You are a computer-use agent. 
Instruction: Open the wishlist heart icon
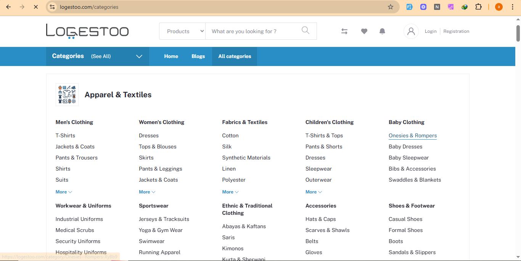coord(364,31)
